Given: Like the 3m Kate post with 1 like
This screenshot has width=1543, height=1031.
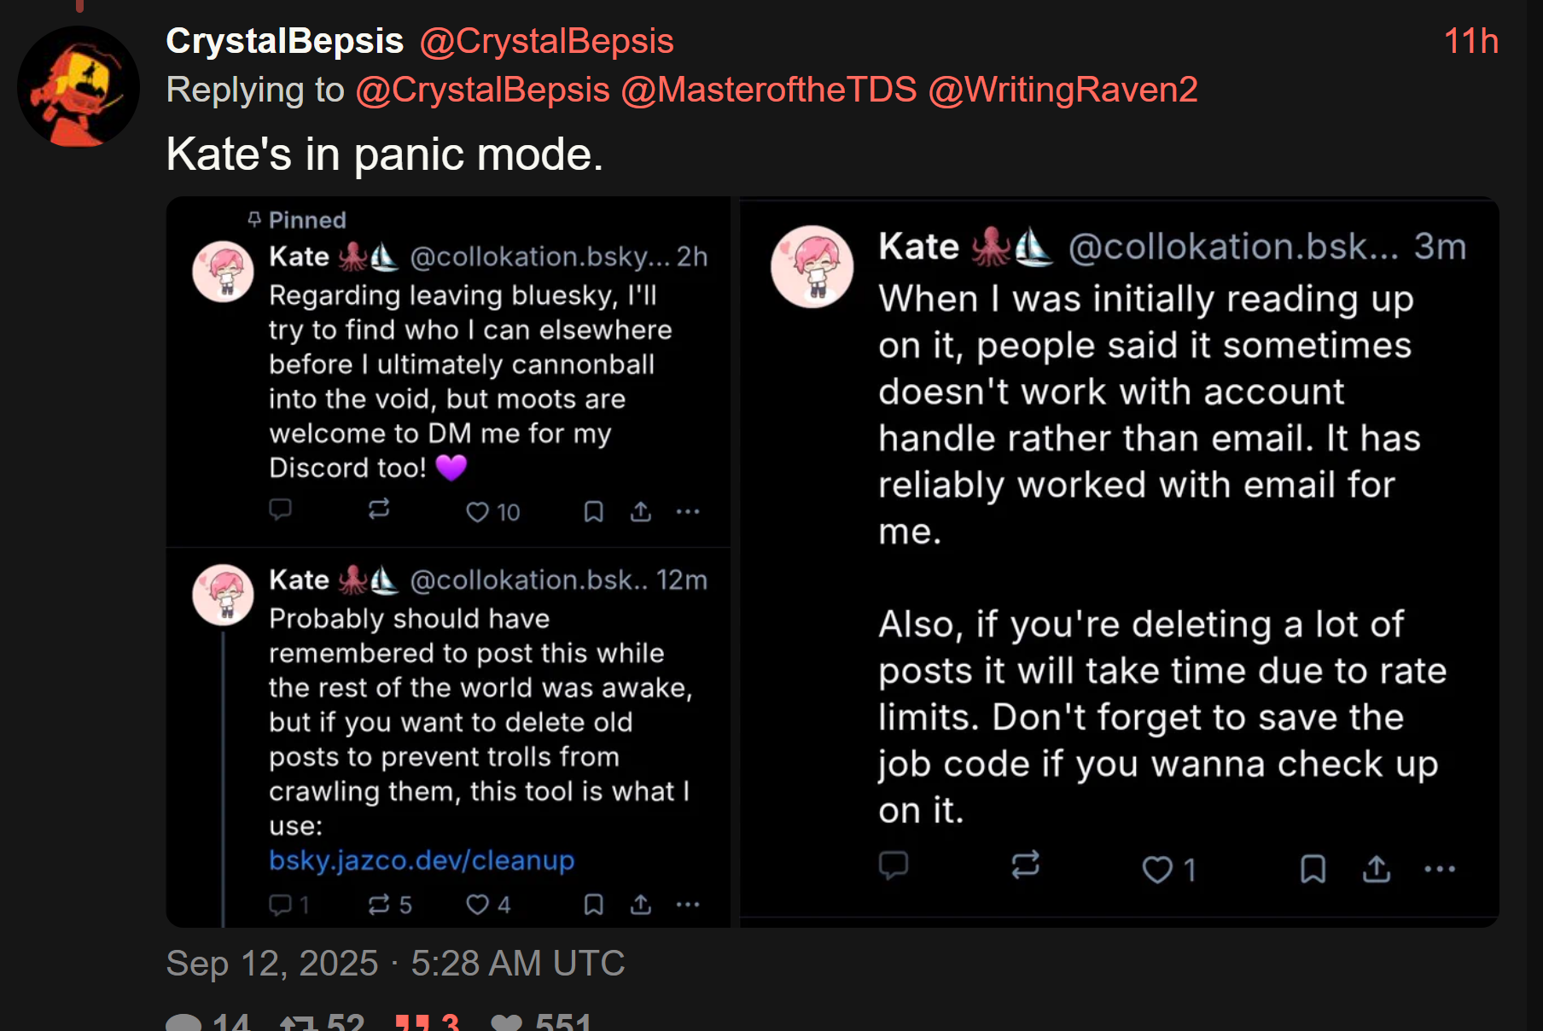Looking at the screenshot, I should click(x=1158, y=870).
